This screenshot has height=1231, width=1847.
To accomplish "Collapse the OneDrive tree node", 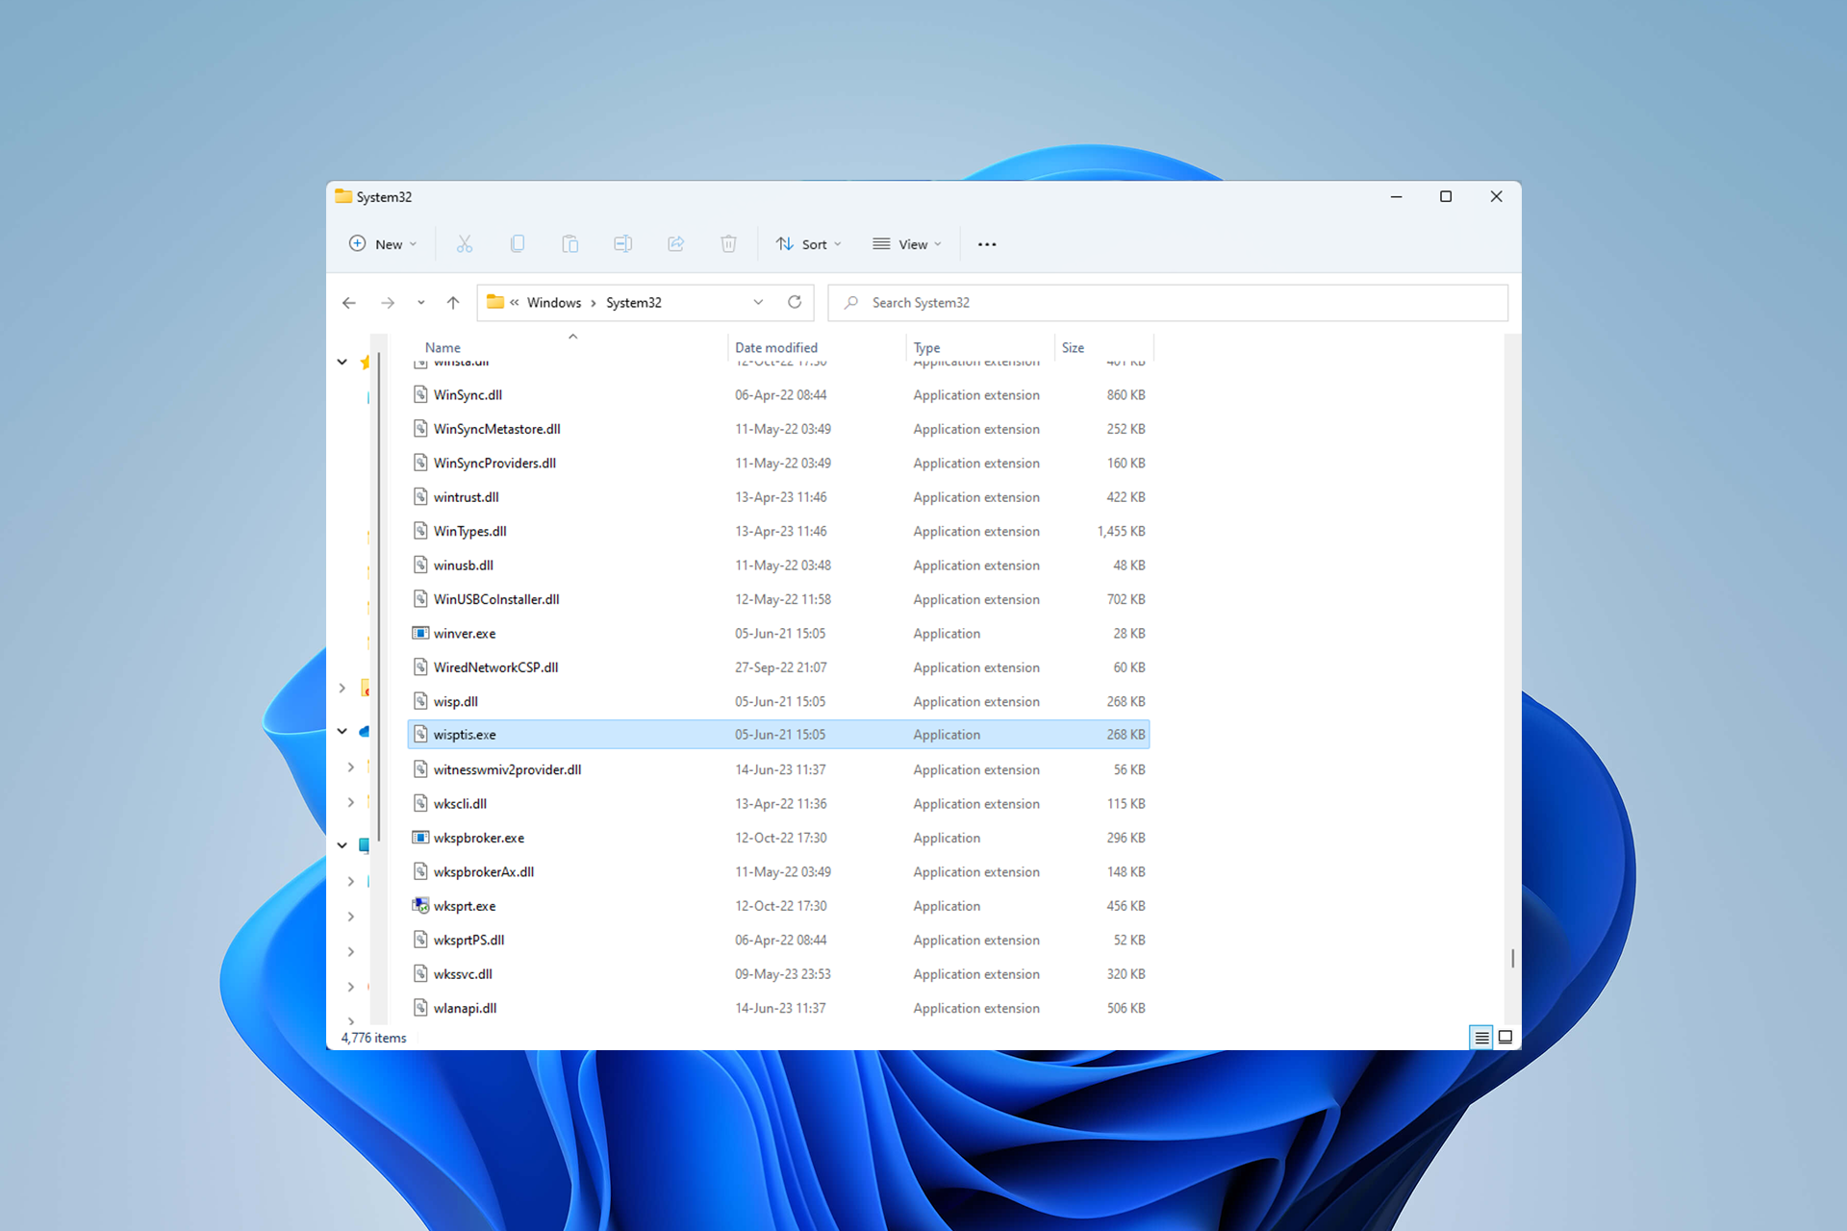I will (x=342, y=732).
